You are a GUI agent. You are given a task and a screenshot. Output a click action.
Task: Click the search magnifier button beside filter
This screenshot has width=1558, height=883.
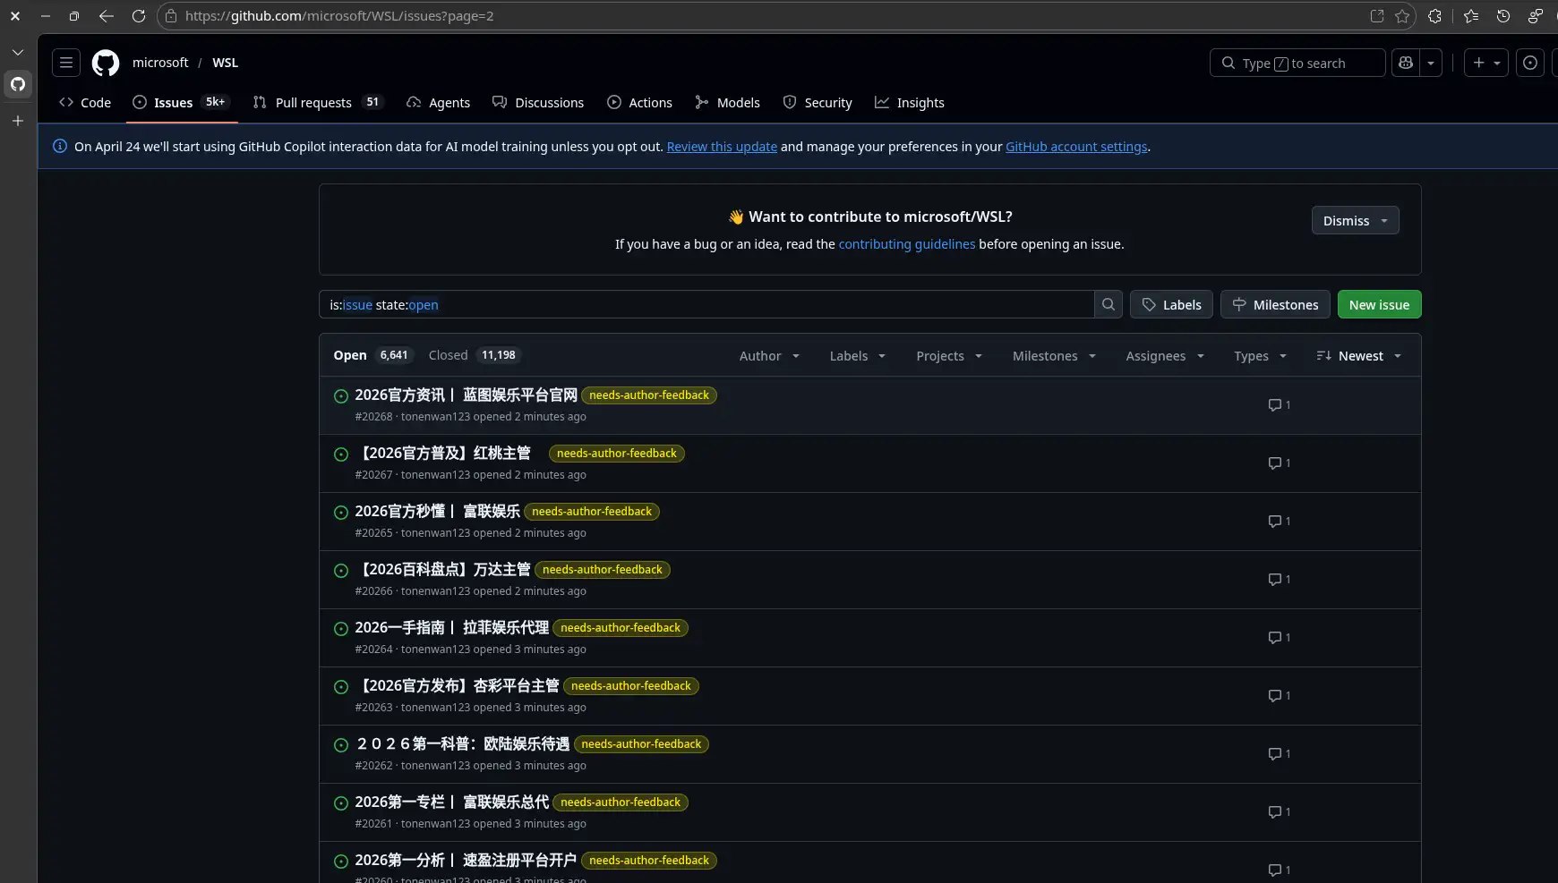[1109, 304]
